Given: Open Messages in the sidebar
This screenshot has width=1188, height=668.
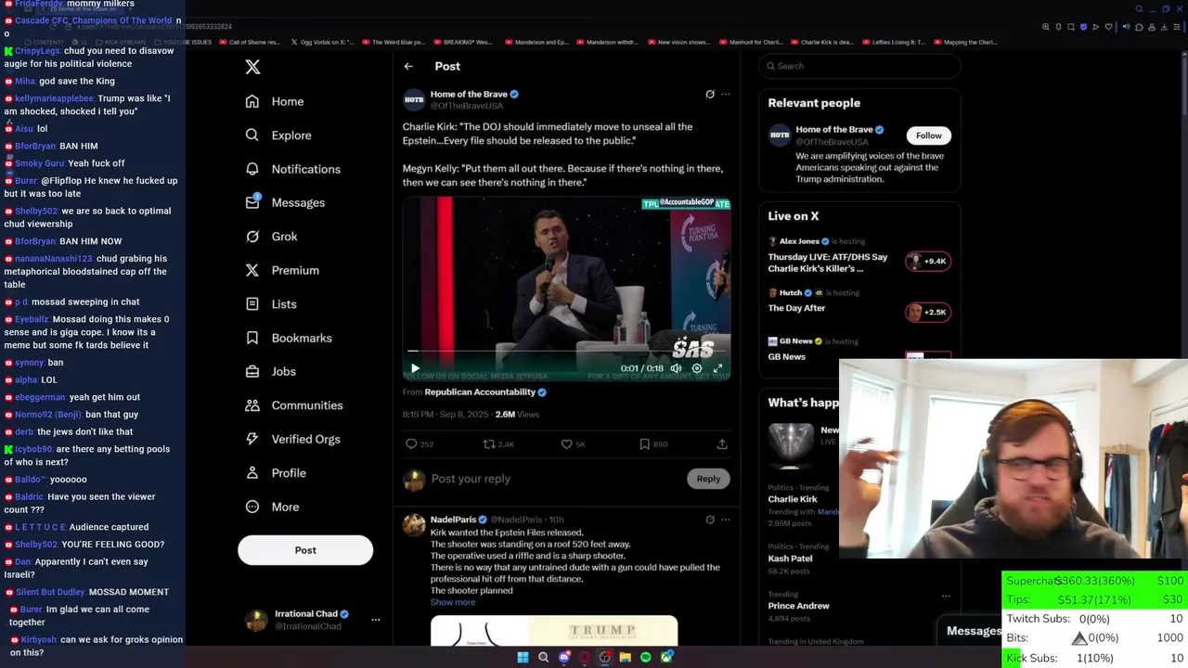Looking at the screenshot, I should click(x=285, y=202).
